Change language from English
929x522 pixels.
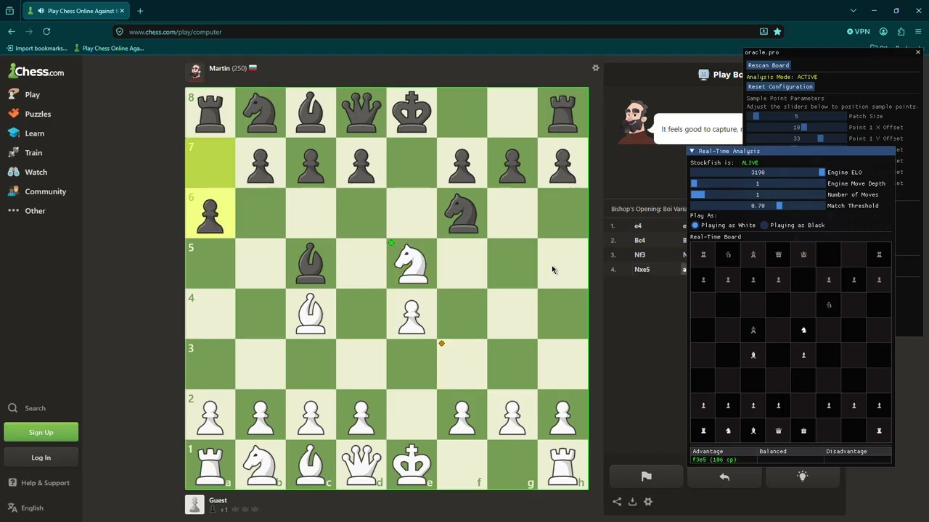click(x=26, y=508)
